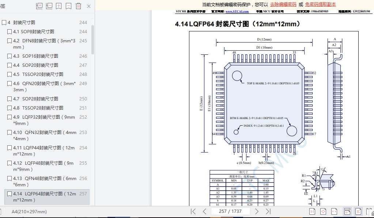Delete bookmark using trash icon
Viewport: 374px width, 218px height.
(79, 6)
